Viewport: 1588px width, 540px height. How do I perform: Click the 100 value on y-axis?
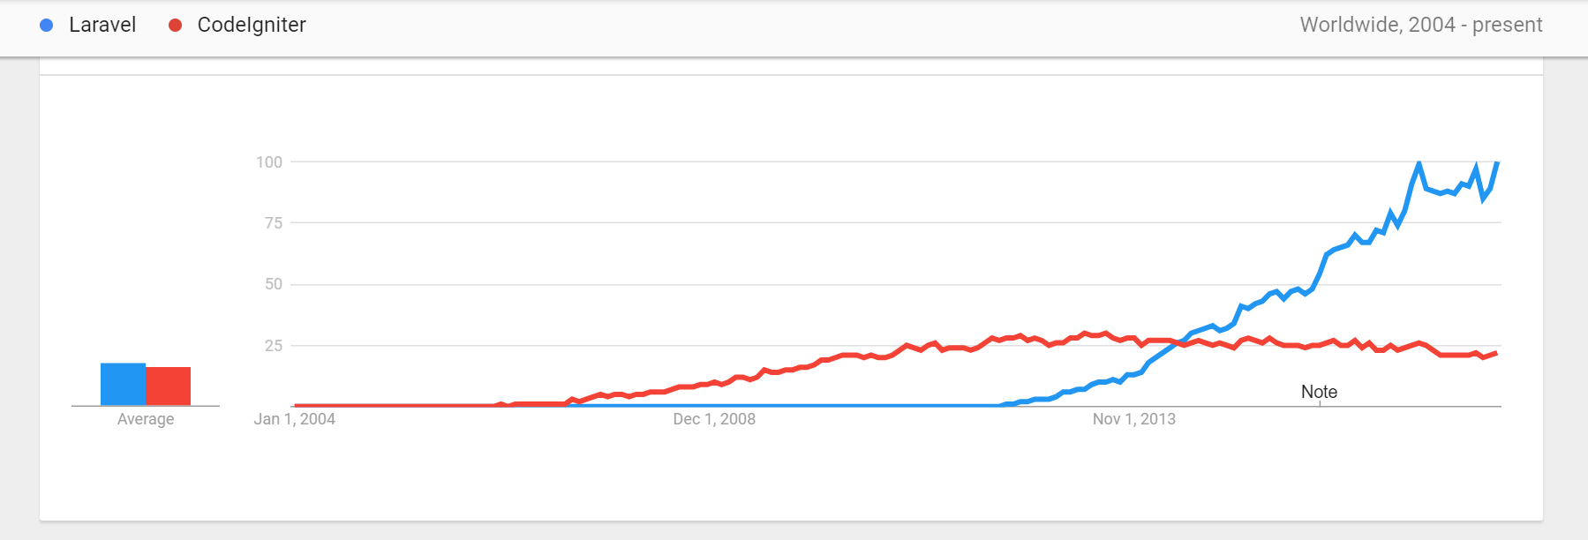pyautogui.click(x=269, y=162)
